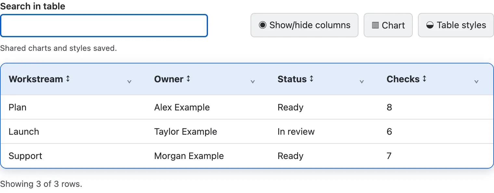Select the Launch workstream cell
494x193 pixels.
click(73, 131)
